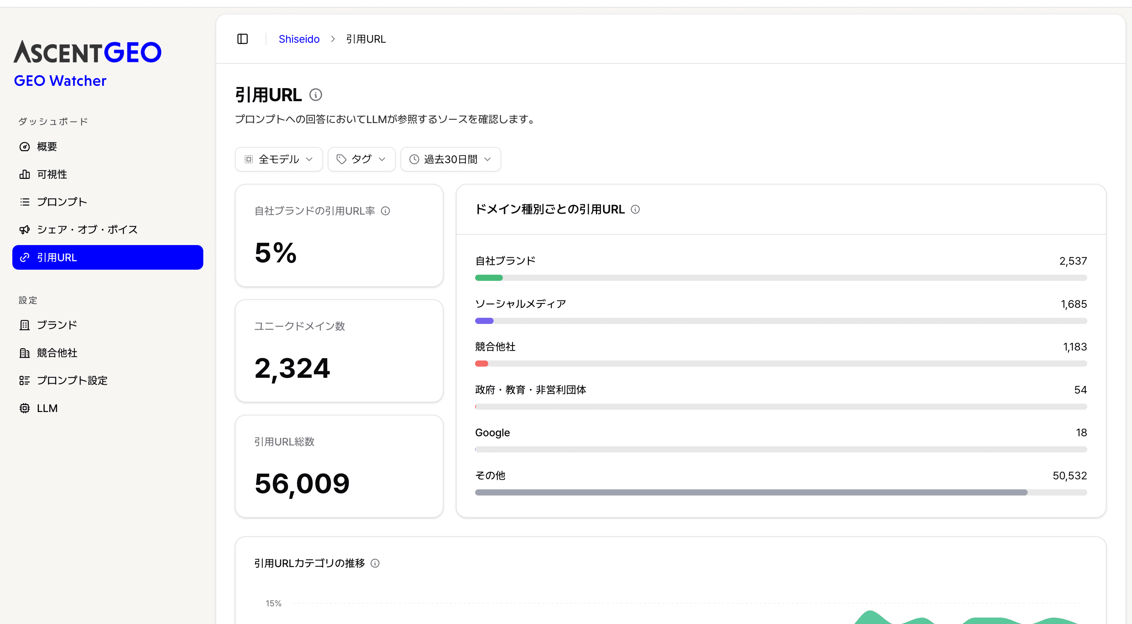Click the 自社ブランド value 2,537
The height and width of the screenshot is (624, 1132).
point(1073,261)
